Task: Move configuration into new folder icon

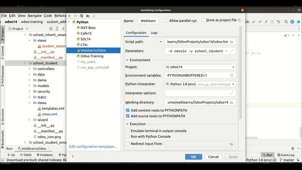Action: click(88, 16)
